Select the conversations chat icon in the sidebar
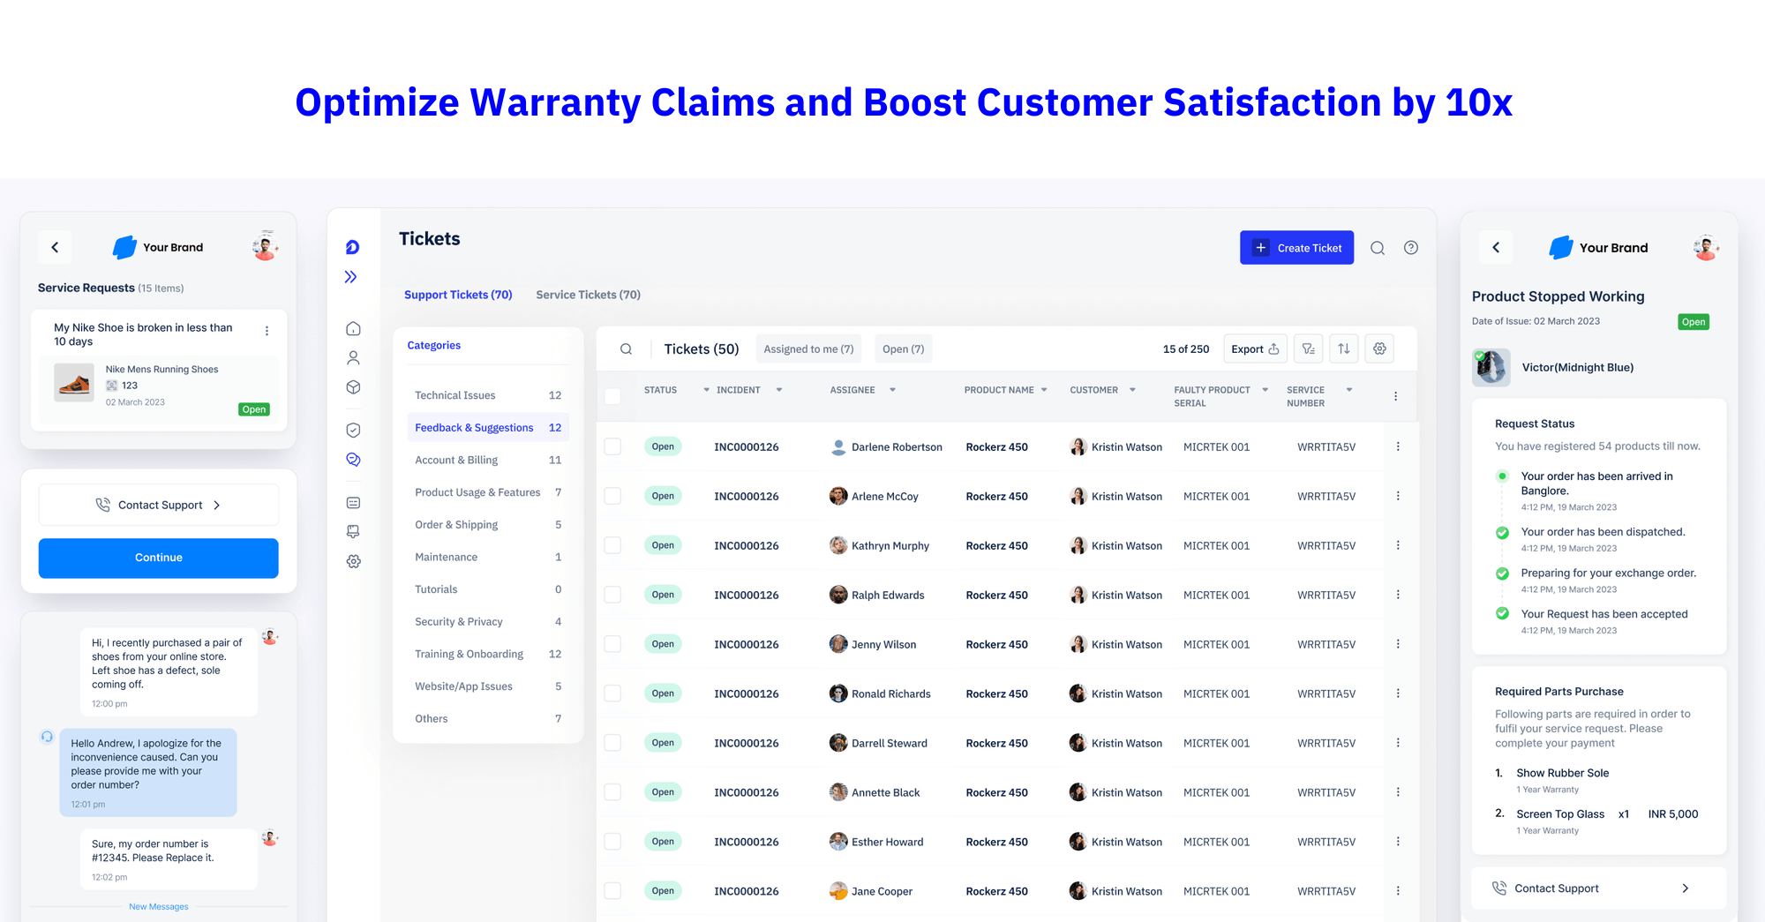 pyautogui.click(x=353, y=459)
